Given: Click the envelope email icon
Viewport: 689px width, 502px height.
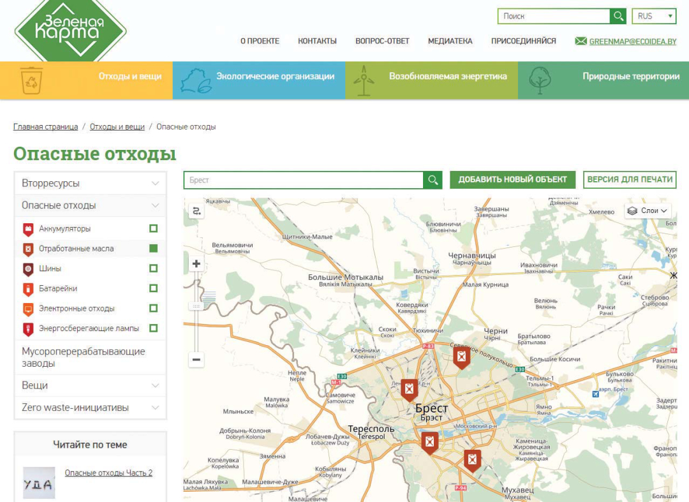Looking at the screenshot, I should click(x=581, y=41).
